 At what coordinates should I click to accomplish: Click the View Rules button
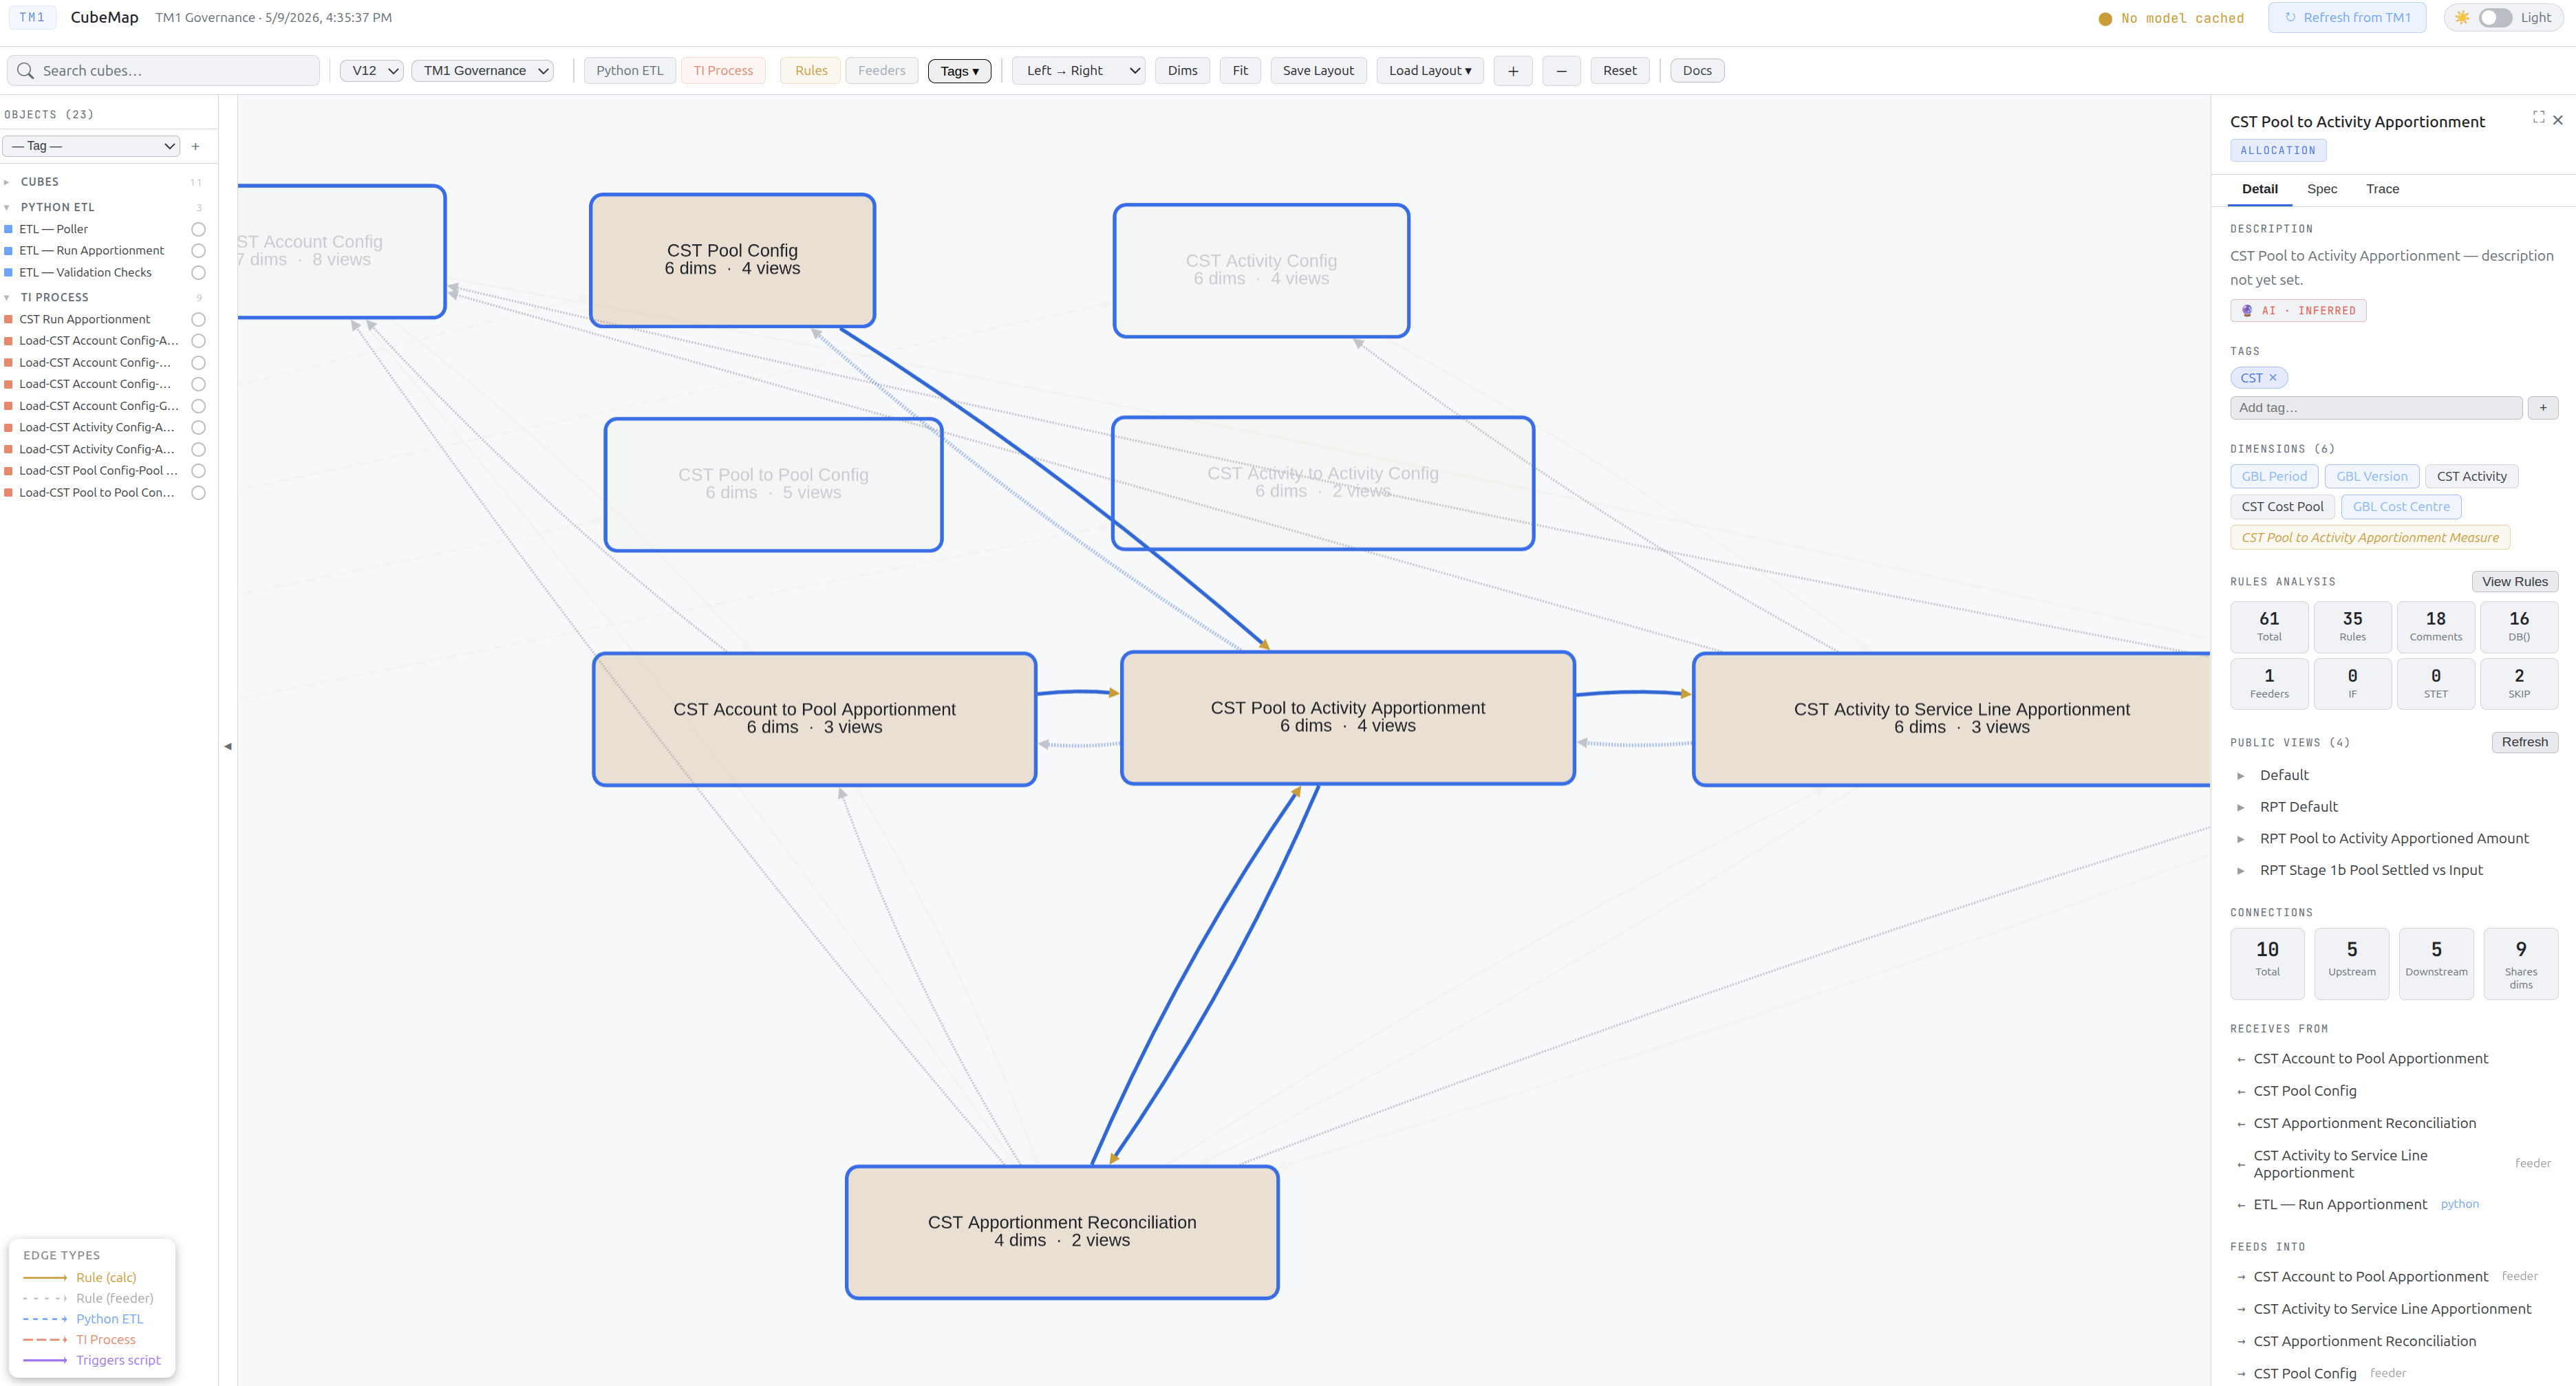click(2515, 582)
